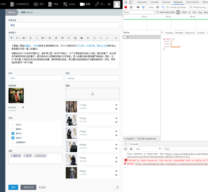
Task: Insert ordered list in editor
Action: tap(50, 38)
